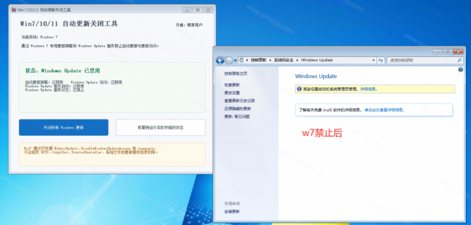Open recent pages dropdown beside forward arrow

(x=235, y=61)
